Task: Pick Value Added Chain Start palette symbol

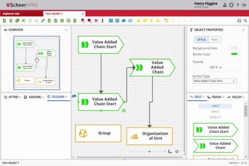Action: coord(215,130)
